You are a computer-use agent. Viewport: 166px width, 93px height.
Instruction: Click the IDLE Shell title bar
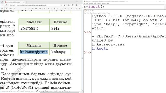coord(125,11)
